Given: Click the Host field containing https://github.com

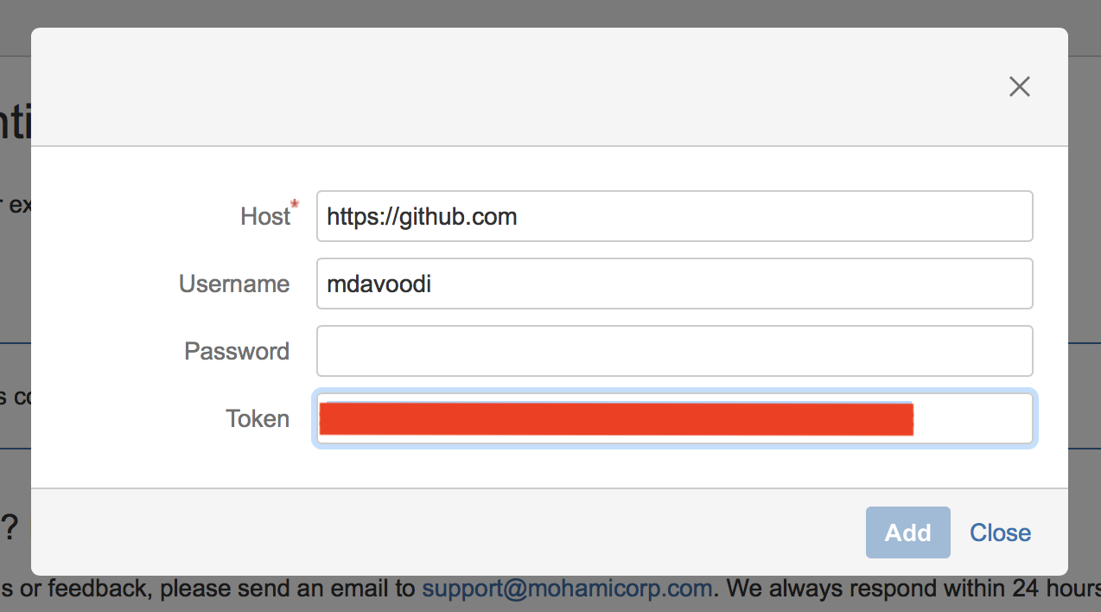Looking at the screenshot, I should 675,216.
